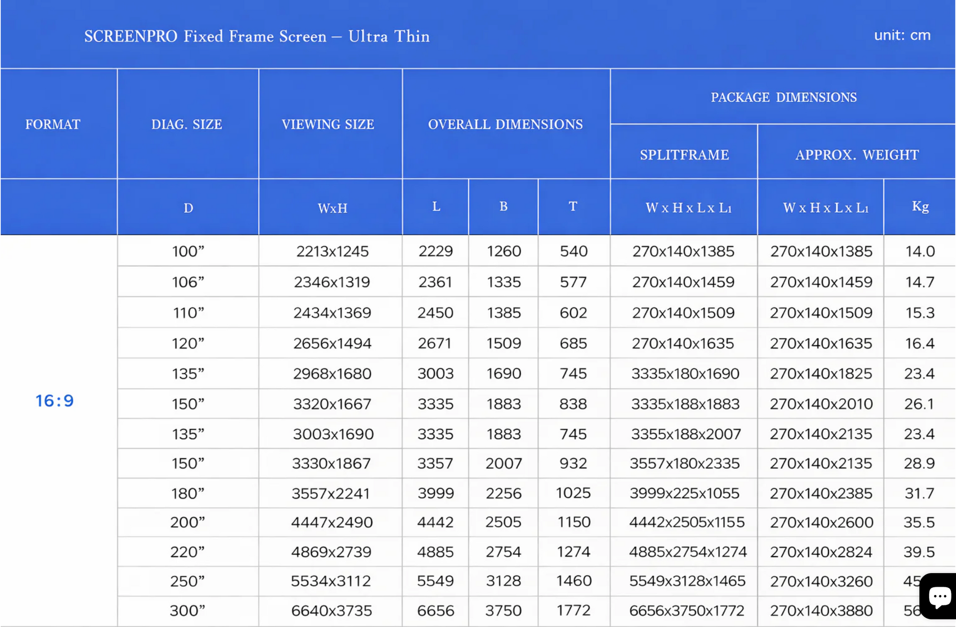Click the SPLITFRAME column header
Image resolution: width=956 pixels, height=627 pixels.
click(x=684, y=155)
